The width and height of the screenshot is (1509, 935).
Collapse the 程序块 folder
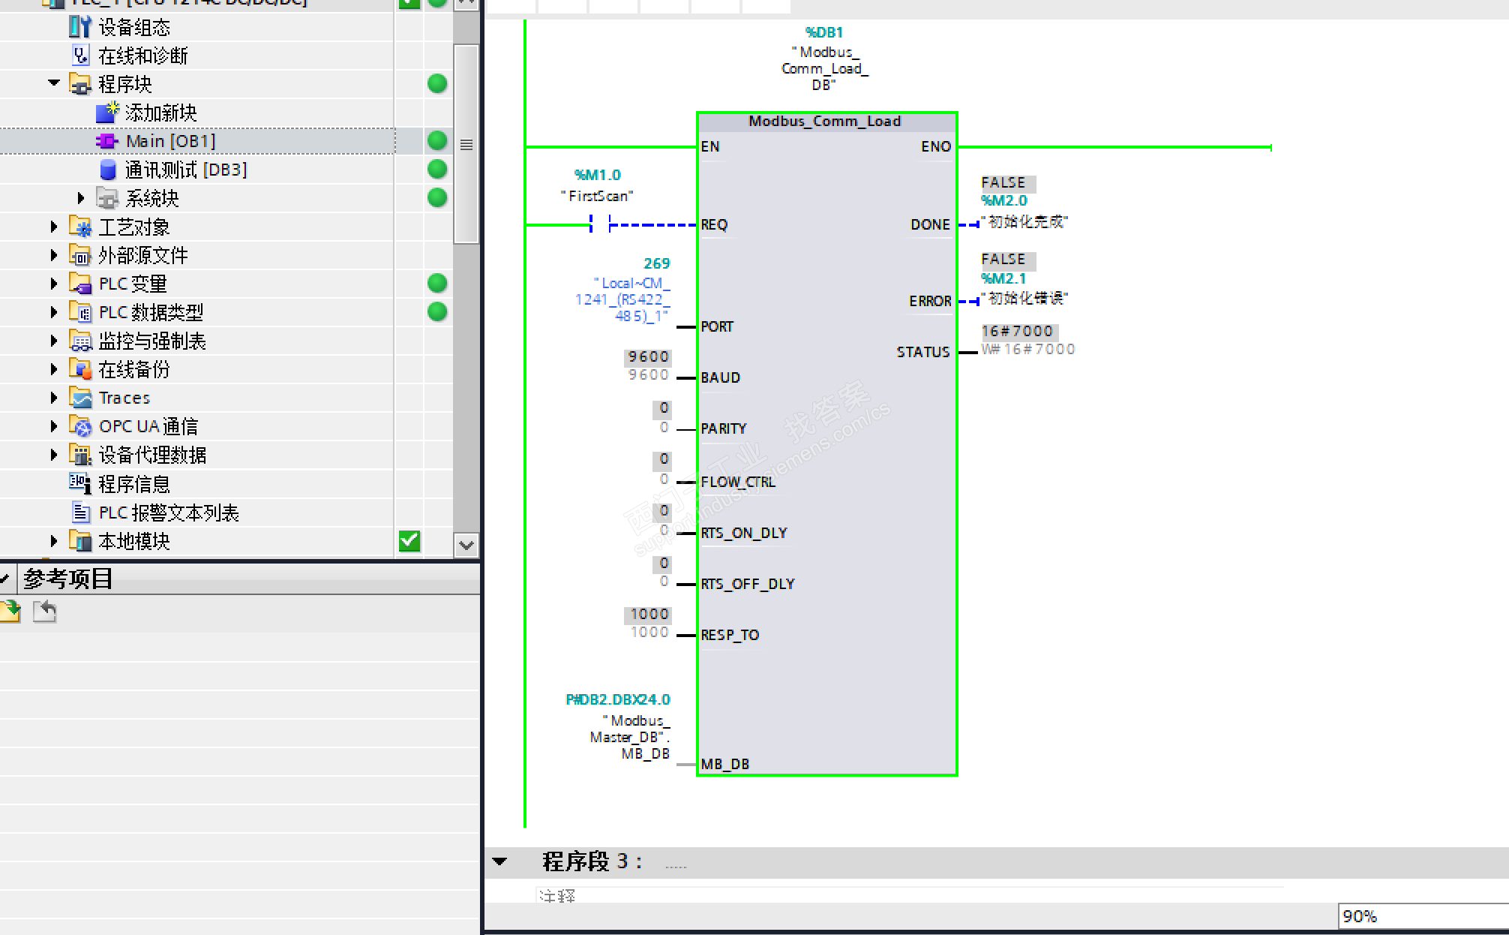pyautogui.click(x=53, y=83)
